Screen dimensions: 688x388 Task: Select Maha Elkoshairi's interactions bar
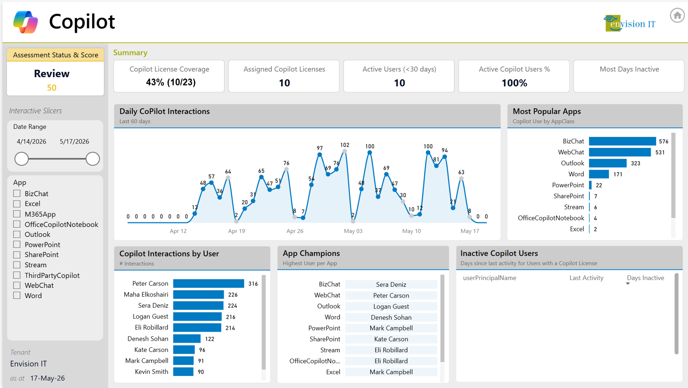click(198, 295)
